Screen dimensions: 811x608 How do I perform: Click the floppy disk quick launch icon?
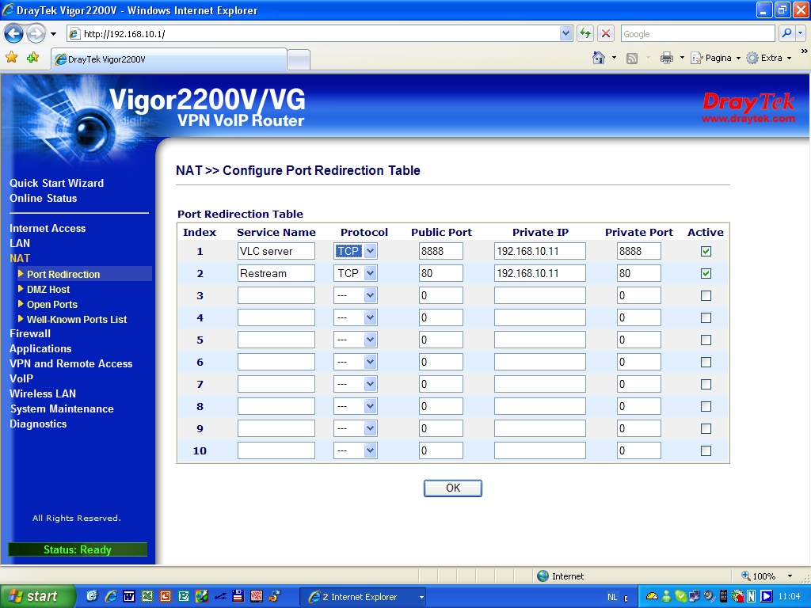click(238, 596)
